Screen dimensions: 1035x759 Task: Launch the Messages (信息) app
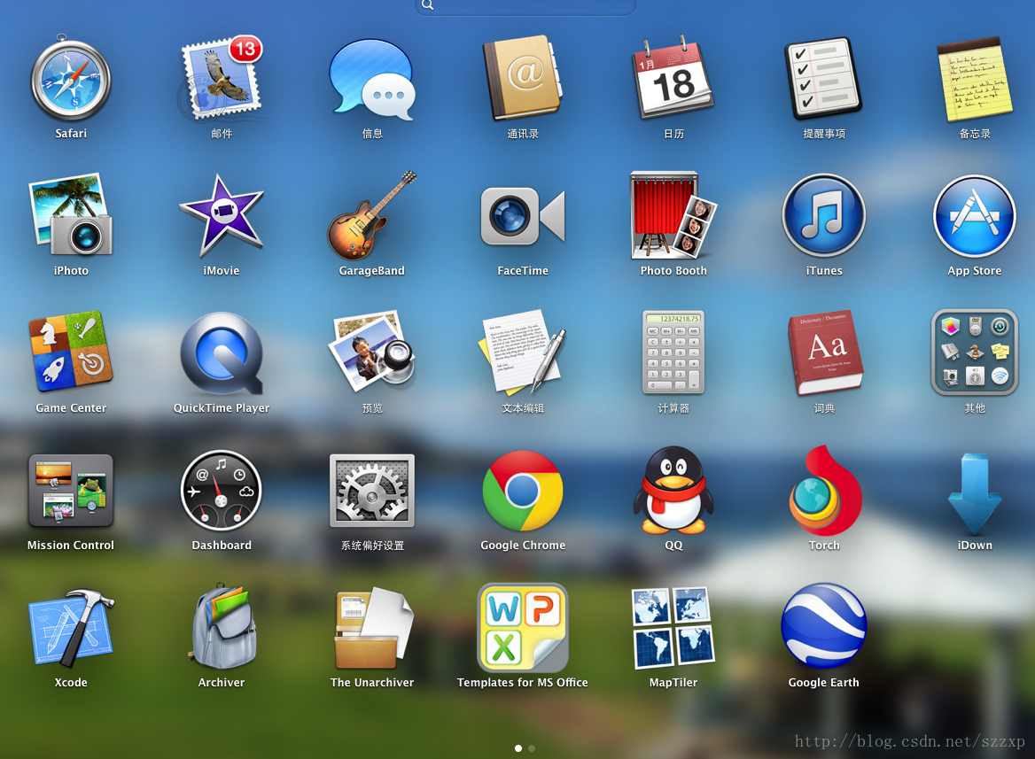pyautogui.click(x=372, y=79)
